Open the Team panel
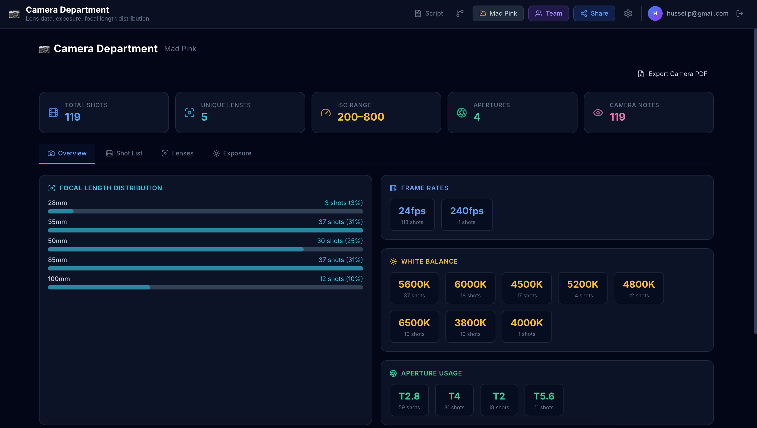 pyautogui.click(x=548, y=13)
